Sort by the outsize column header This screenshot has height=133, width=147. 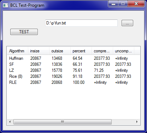(60, 51)
